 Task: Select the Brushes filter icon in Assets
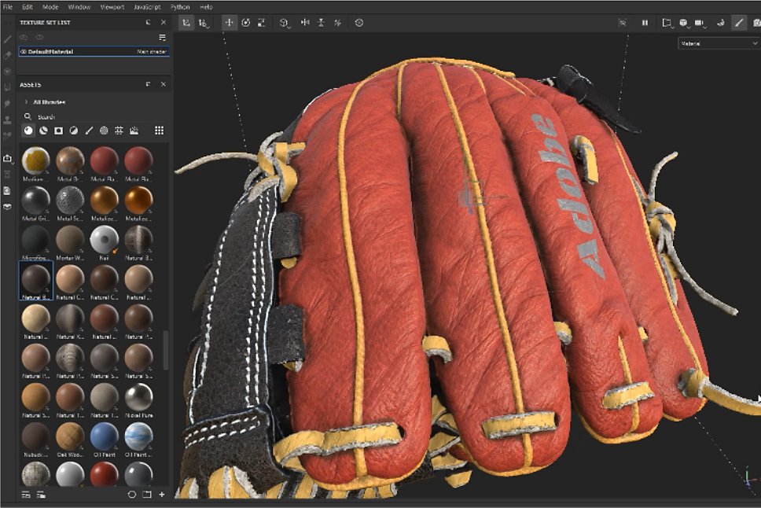point(89,131)
